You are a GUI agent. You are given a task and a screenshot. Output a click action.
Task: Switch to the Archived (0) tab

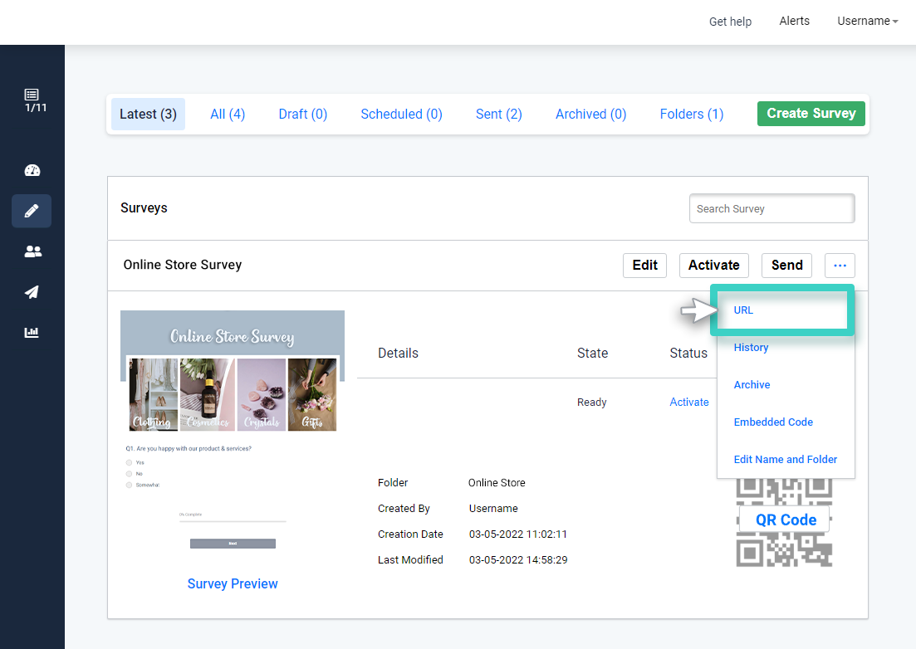[x=590, y=114]
